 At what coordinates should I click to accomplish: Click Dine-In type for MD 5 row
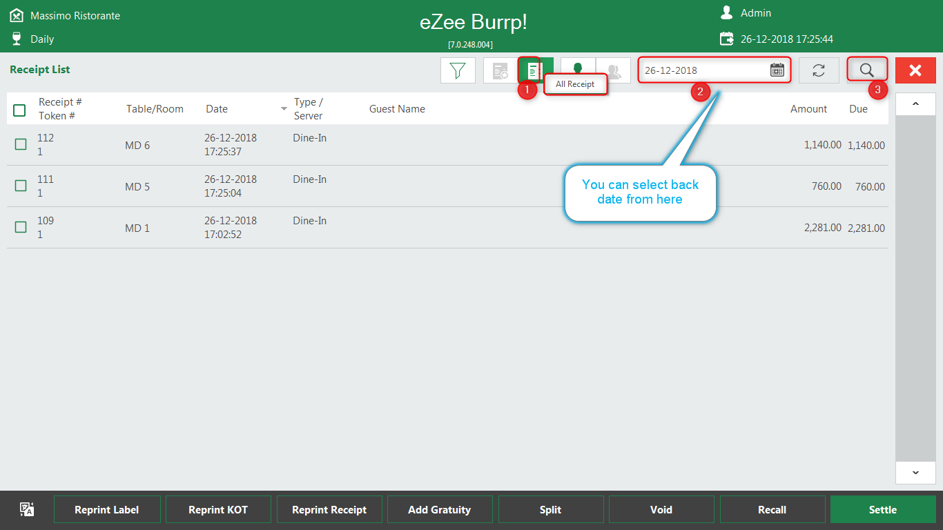pos(310,179)
